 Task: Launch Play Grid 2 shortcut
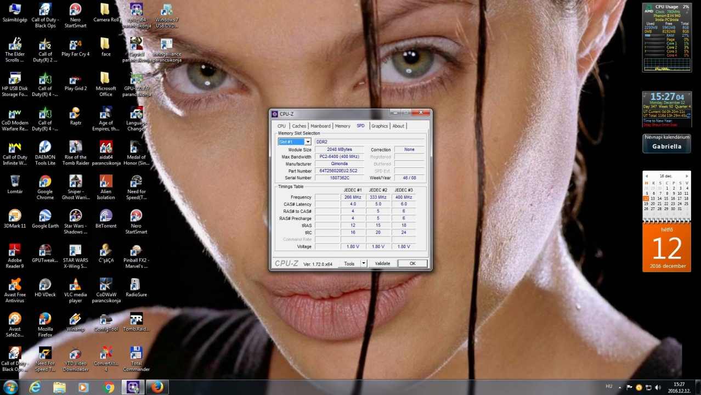point(76,82)
